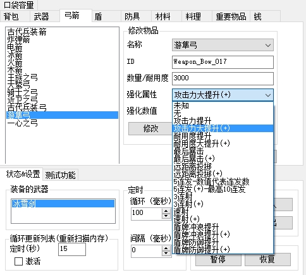Image resolution: width=306 pixels, height=275 pixels.
Task: Click the 定时(秒) field showing 15
Action: pos(72,249)
